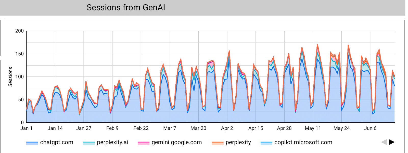Screen dimensions: 408x153
Task: Click the May 11 date label
Action: [x=313, y=128]
